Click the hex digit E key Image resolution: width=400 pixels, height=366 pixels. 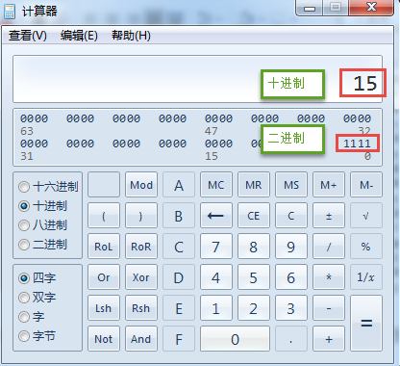[x=179, y=308]
